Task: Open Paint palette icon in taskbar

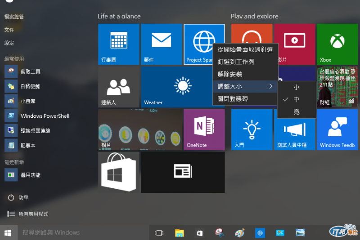Action: tap(240, 233)
